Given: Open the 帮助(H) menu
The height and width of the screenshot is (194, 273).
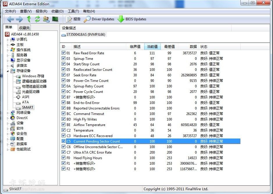Looking at the screenshot, I should [x=89, y=11].
